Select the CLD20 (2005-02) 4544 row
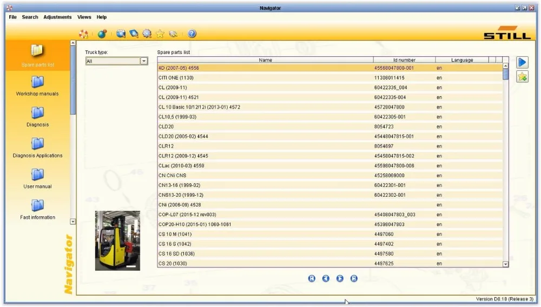Viewport: 541px width, 307px height. pos(330,136)
